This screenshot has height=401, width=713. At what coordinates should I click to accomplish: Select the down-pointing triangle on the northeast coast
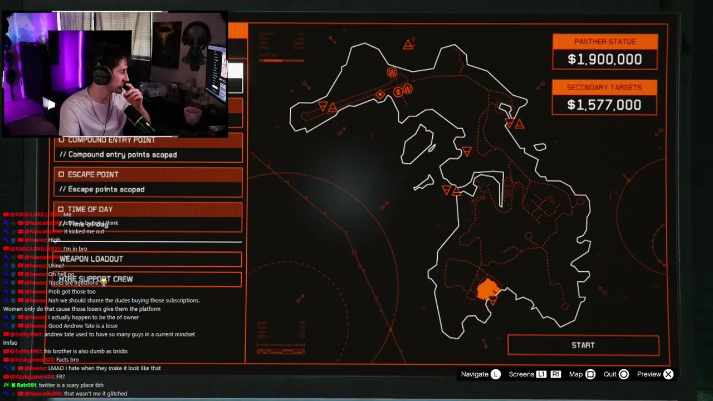[509, 123]
